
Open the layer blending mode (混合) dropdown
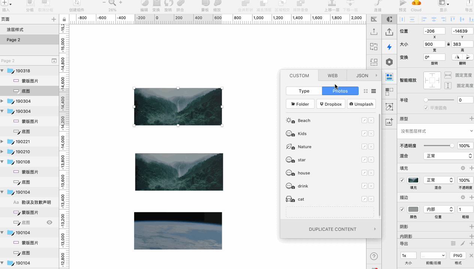pyautogui.click(x=448, y=156)
